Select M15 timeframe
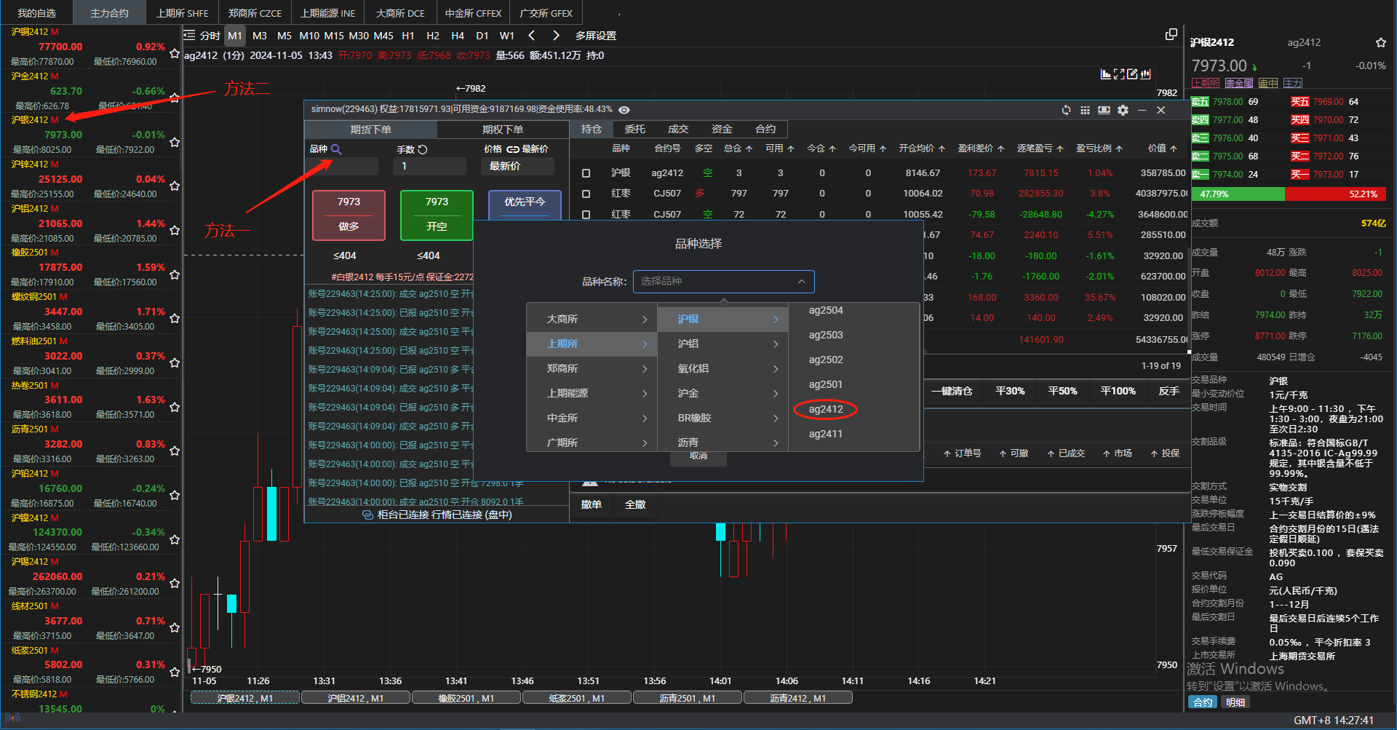The height and width of the screenshot is (730, 1397). [334, 35]
